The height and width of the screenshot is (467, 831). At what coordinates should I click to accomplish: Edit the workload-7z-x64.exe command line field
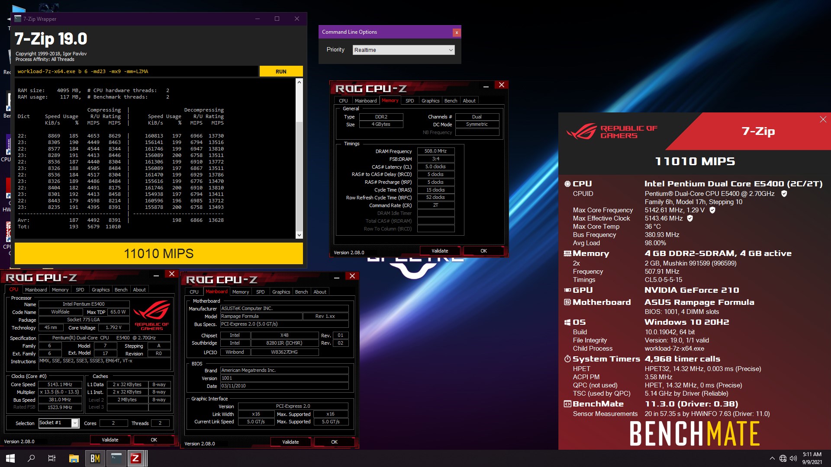point(136,71)
